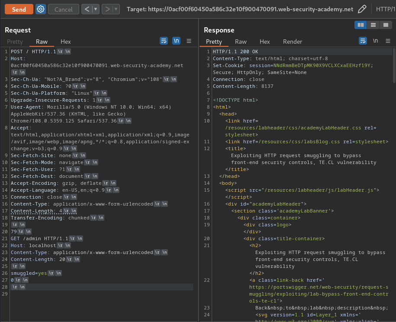The height and width of the screenshot is (322, 396).
Task: Open history dropdown next to forward arrow
Action: point(116,10)
